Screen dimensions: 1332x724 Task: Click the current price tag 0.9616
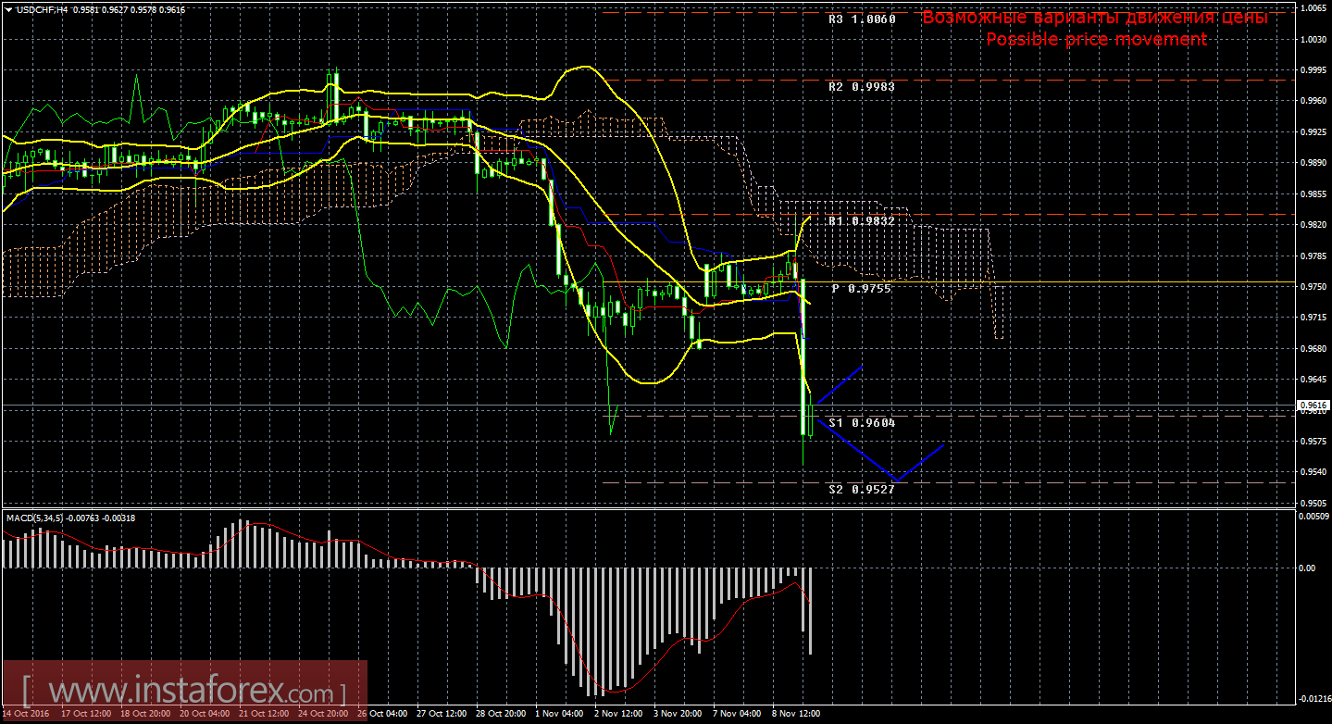tap(1313, 406)
